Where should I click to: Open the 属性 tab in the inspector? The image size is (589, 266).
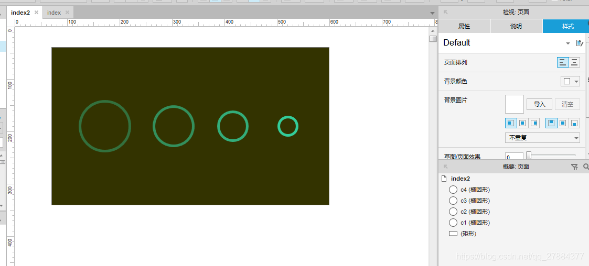click(464, 26)
